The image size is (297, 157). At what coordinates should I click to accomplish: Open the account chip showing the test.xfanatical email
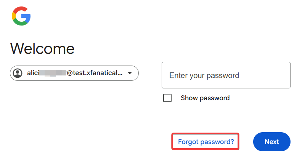[74, 73]
